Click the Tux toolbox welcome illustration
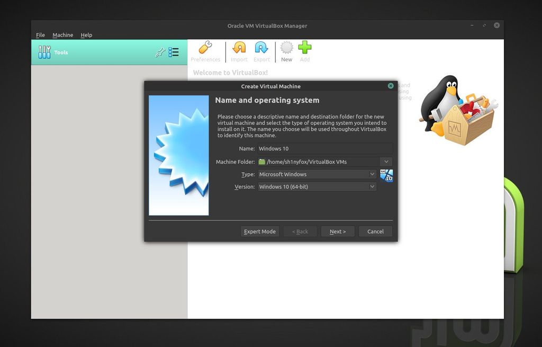 [x=458, y=110]
